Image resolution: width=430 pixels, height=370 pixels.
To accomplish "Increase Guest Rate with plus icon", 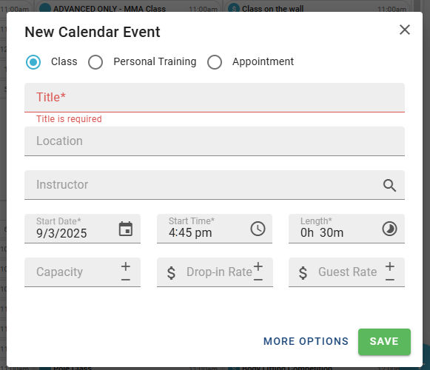I will [x=390, y=266].
